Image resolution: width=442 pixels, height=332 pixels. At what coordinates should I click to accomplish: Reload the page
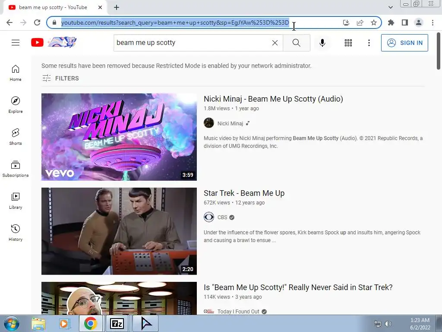pos(37,22)
